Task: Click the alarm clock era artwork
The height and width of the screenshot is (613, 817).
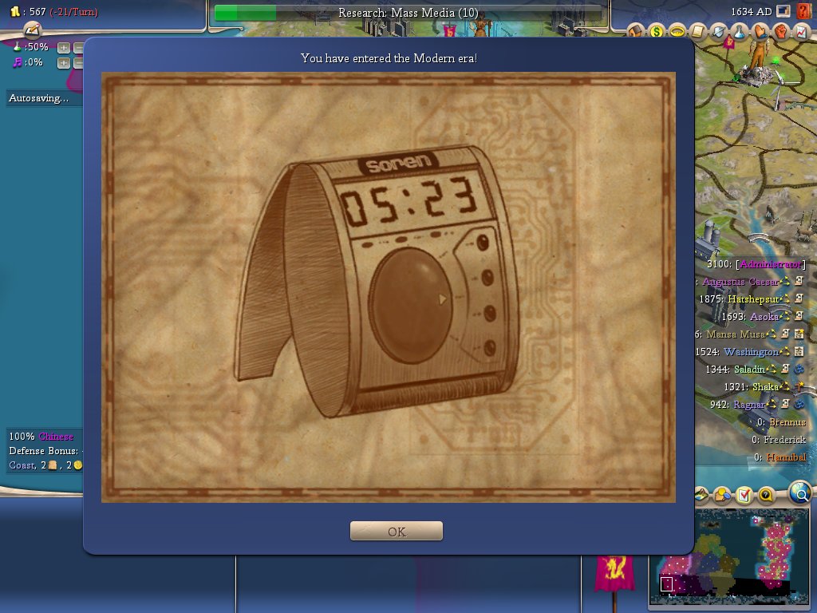Action: (x=389, y=287)
